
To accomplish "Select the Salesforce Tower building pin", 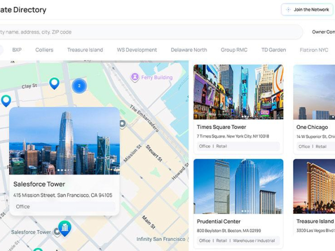I will (x=65, y=228).
